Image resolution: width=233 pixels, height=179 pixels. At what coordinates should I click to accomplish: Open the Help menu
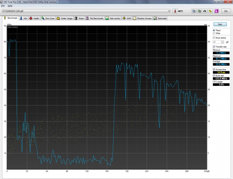(10, 6)
